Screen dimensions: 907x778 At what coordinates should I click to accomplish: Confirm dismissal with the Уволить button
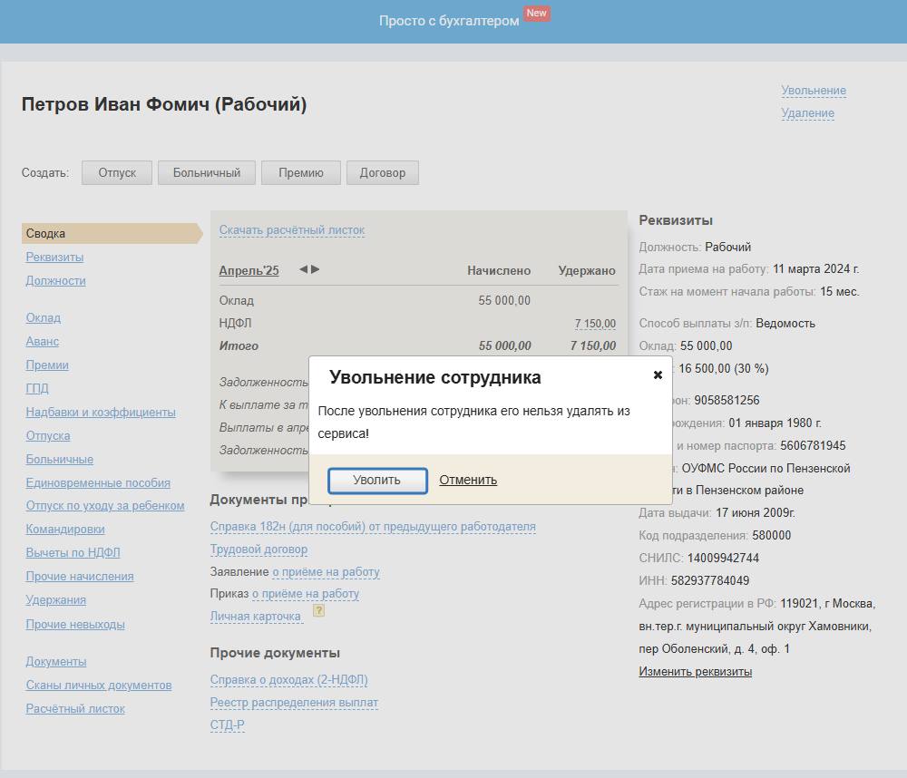click(x=376, y=480)
